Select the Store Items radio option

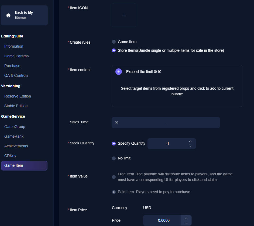114,50
